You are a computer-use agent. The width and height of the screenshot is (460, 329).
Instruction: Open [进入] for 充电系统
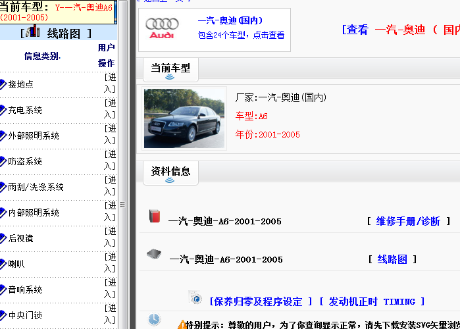110,109
